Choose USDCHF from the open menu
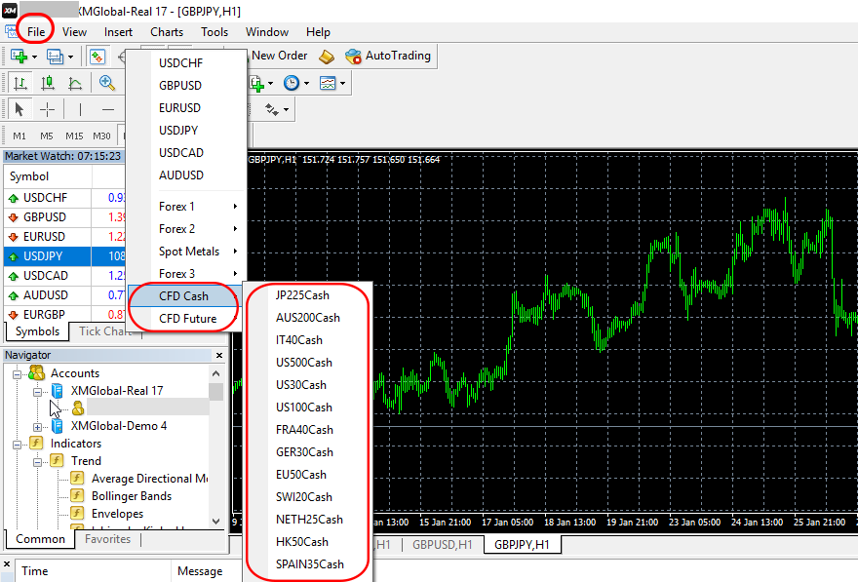Viewport: 858px width, 582px height. (x=186, y=63)
